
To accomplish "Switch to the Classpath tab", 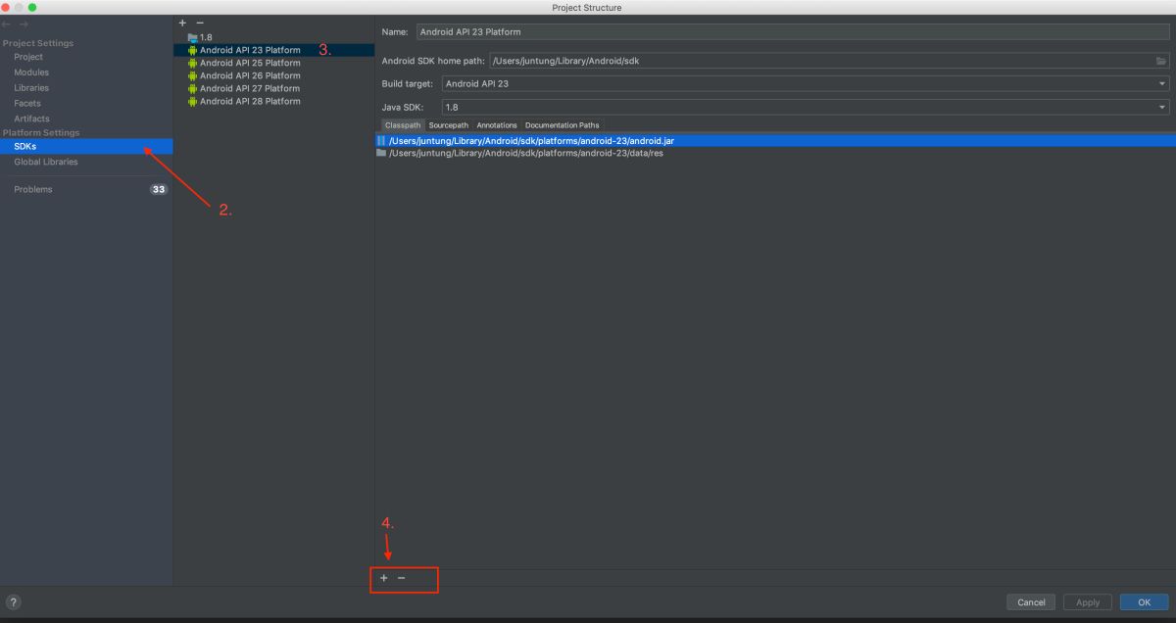I will click(x=403, y=125).
